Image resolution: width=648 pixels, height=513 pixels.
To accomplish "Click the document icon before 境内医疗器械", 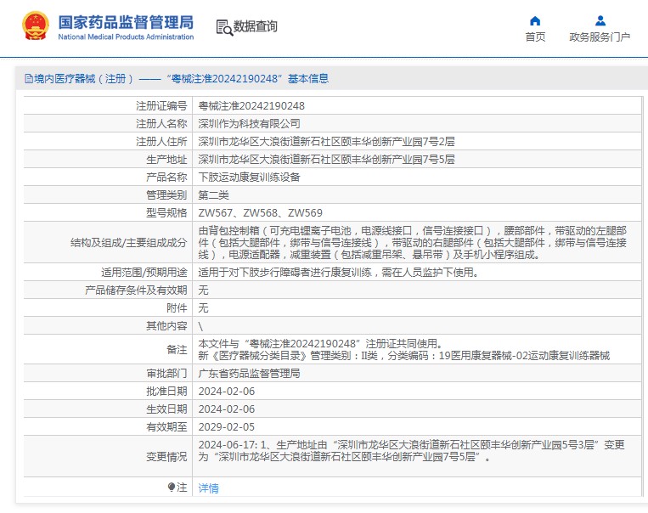I will point(29,79).
